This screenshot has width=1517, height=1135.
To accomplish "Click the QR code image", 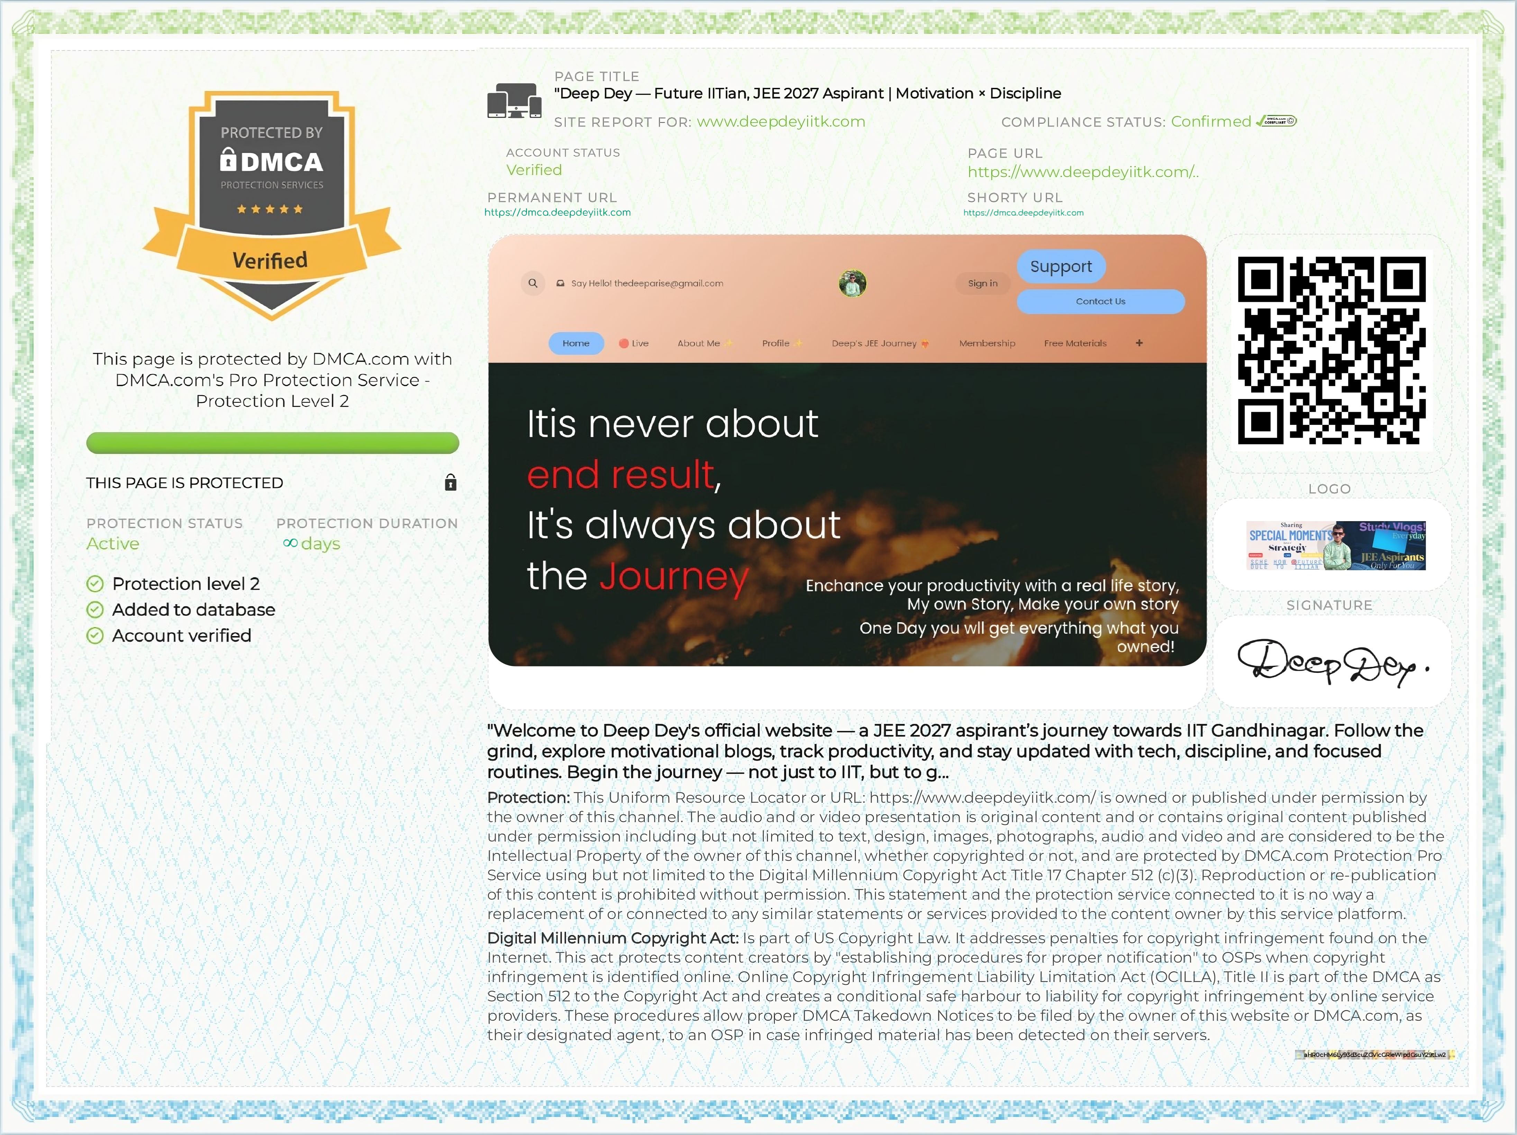I will pyautogui.click(x=1331, y=351).
